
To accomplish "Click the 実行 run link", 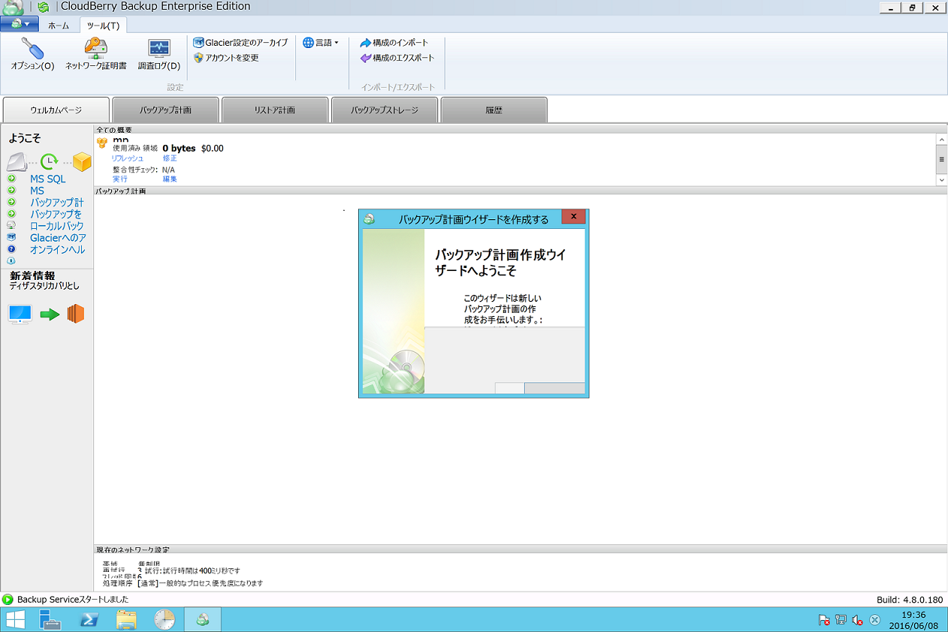I will [x=119, y=179].
